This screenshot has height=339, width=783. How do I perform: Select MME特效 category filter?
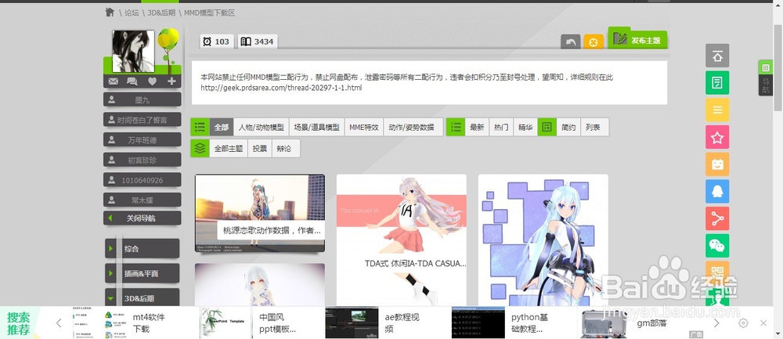[363, 128]
